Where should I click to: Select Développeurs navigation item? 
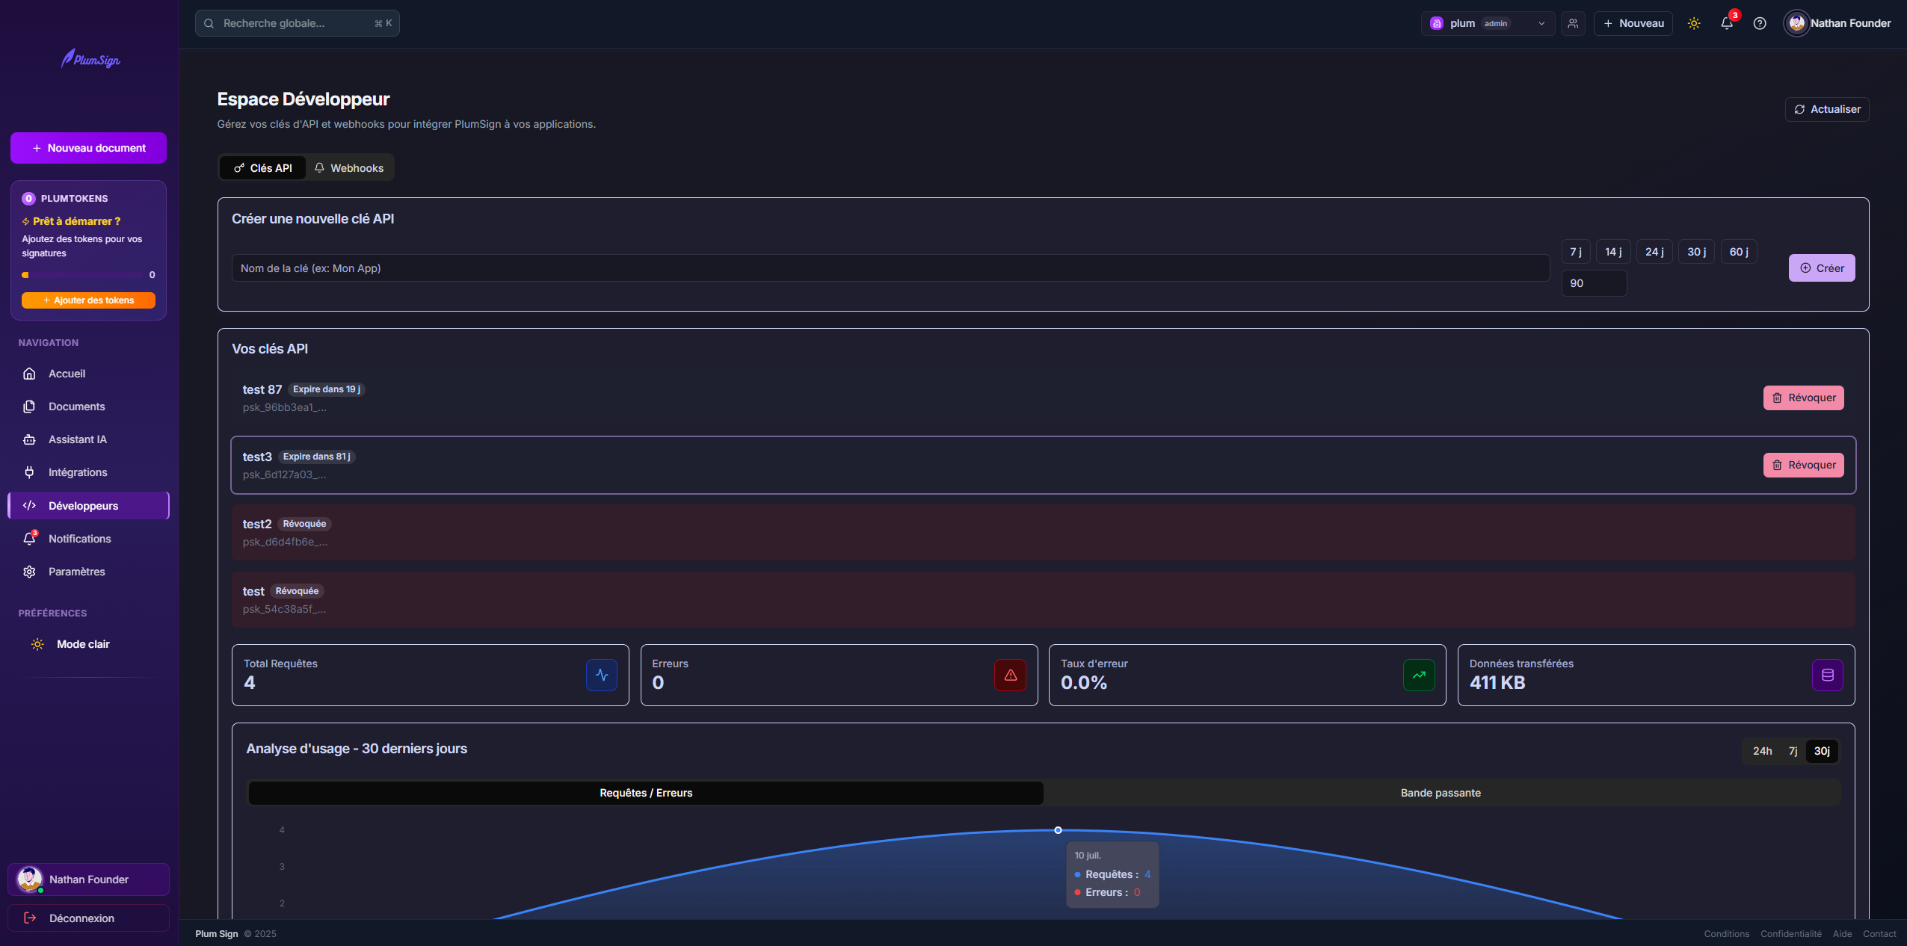88,505
